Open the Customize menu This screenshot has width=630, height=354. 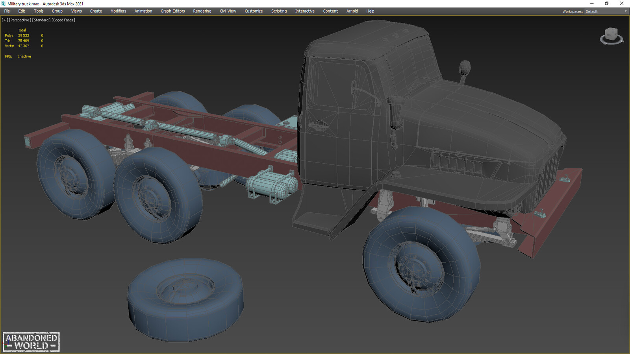254,11
